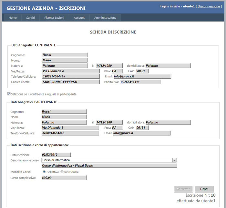Click the Iscrizione Nr: 10 text

200,195
